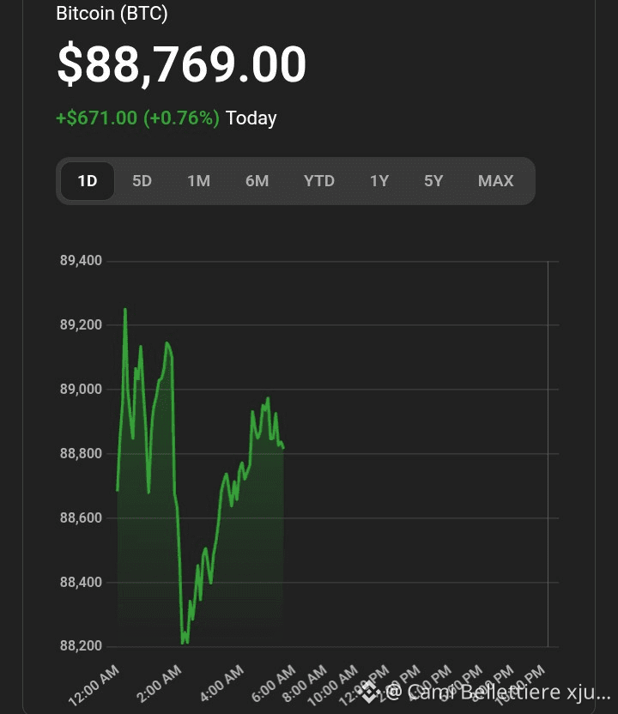This screenshot has width=618, height=714.
Task: Select the 1D time range tab
Action: click(88, 181)
